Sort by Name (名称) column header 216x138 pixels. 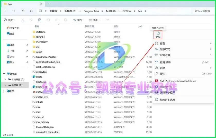37,26
